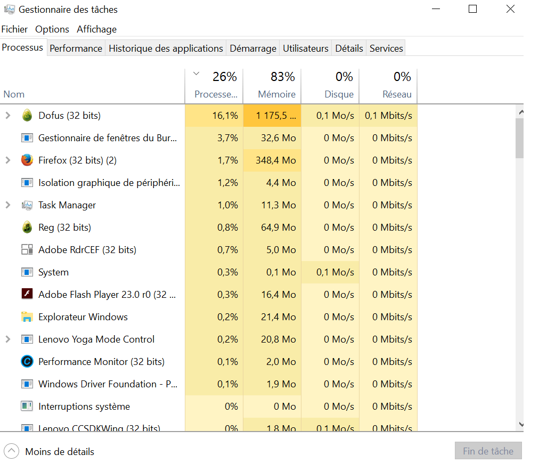Select the Interruptions système row
Viewport: 547px width, 463px height.
click(209, 406)
